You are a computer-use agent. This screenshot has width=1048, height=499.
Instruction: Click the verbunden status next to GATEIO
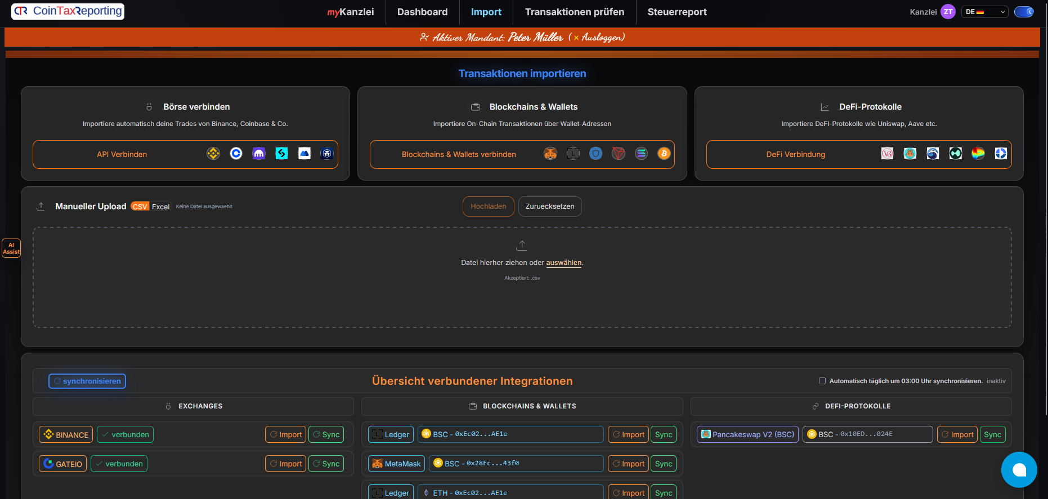click(x=119, y=464)
